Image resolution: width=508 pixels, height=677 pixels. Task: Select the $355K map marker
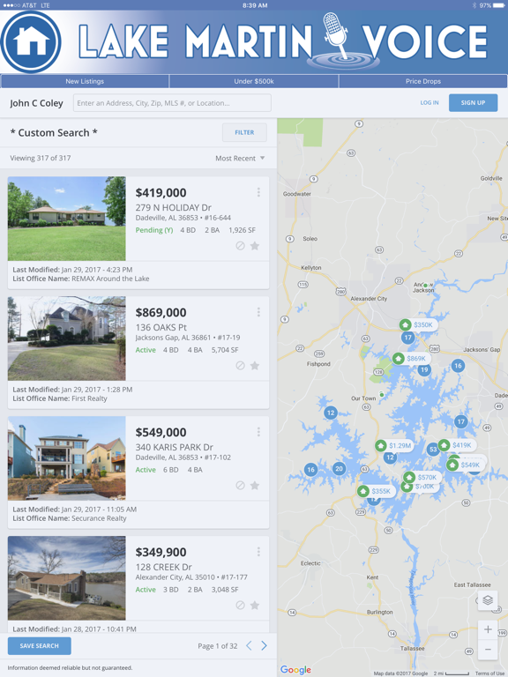tap(376, 491)
